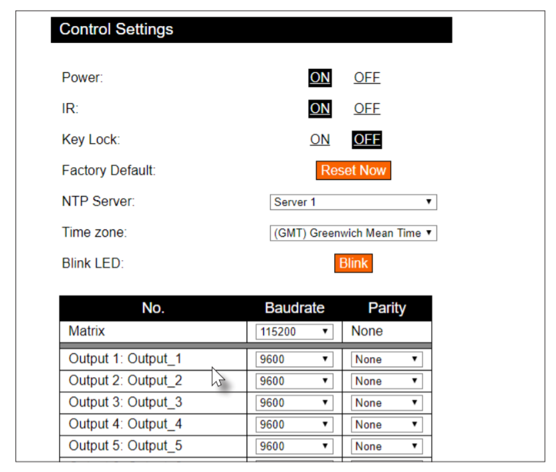
Task: Open the Time zone dropdown
Action: click(x=353, y=233)
